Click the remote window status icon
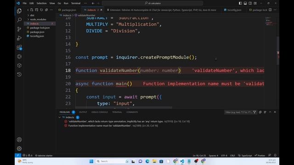Image resolution: width=294 pixels, height=165 pixels. coord(18,155)
